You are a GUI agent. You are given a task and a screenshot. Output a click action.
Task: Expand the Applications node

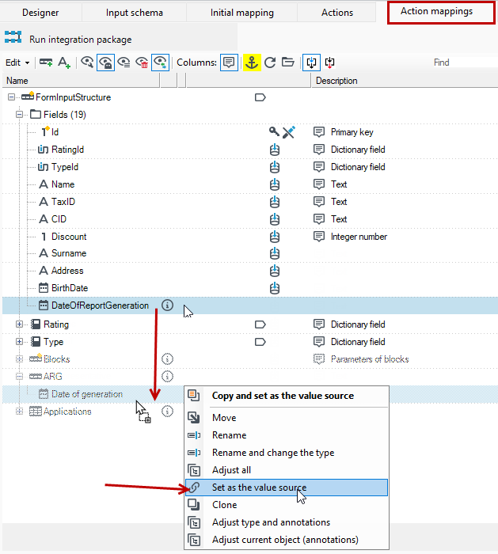[19, 411]
